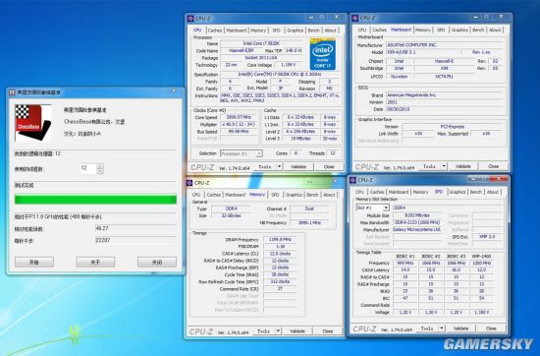Select Memory tab in Memory window
The height and width of the screenshot is (356, 540).
click(x=257, y=195)
